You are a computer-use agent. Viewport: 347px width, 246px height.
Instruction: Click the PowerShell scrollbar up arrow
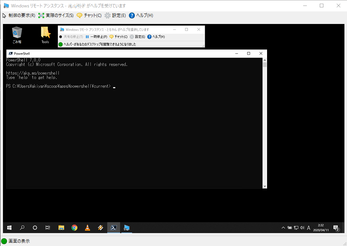265,60
